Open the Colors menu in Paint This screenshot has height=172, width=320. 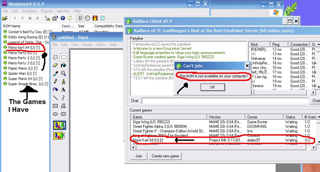click(101, 45)
